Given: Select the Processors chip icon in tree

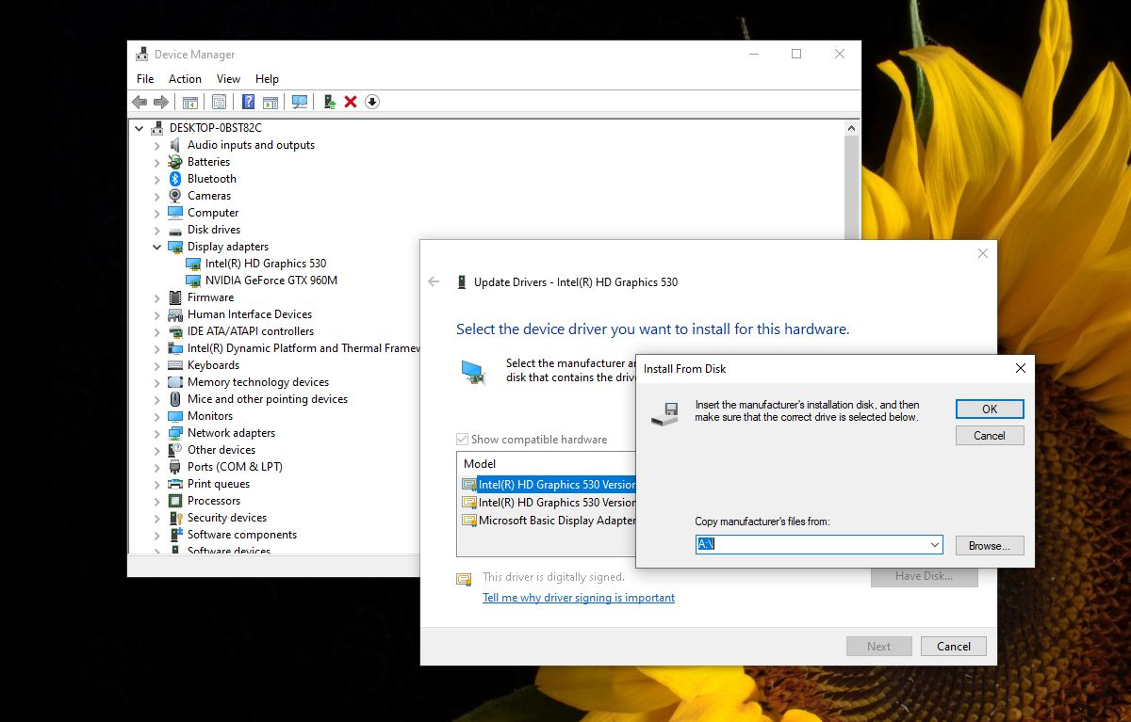Looking at the screenshot, I should (x=175, y=501).
